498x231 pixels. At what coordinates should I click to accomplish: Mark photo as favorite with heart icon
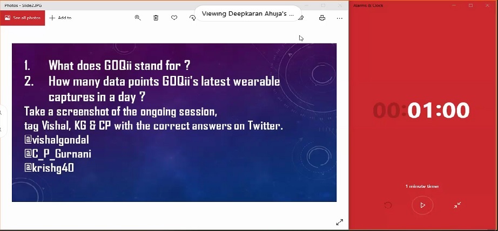174,18
